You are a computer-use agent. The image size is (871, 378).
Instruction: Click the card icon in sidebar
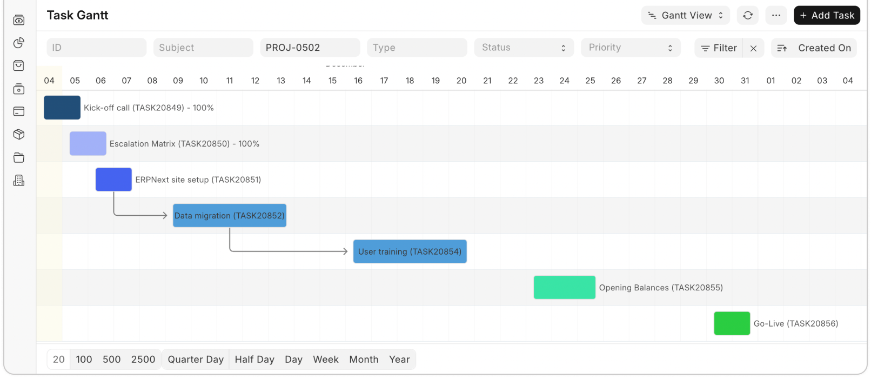click(18, 111)
